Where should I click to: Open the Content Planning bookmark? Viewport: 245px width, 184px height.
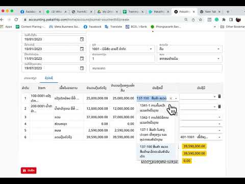tap(30, 27)
